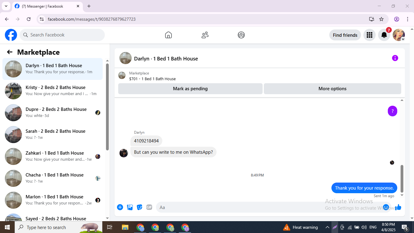Click the WhatsApp message bubble
414x233 pixels.
click(173, 152)
